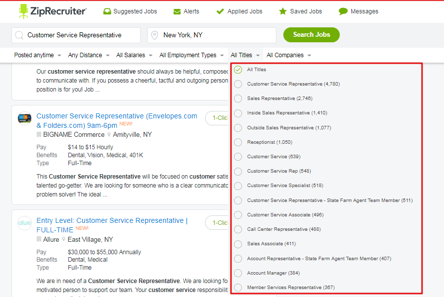
Task: Expand the All Salaries filter
Action: coord(130,55)
